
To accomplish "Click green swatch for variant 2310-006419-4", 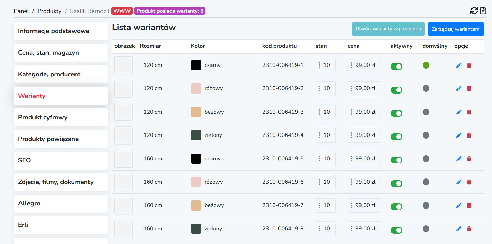I will (x=196, y=135).
